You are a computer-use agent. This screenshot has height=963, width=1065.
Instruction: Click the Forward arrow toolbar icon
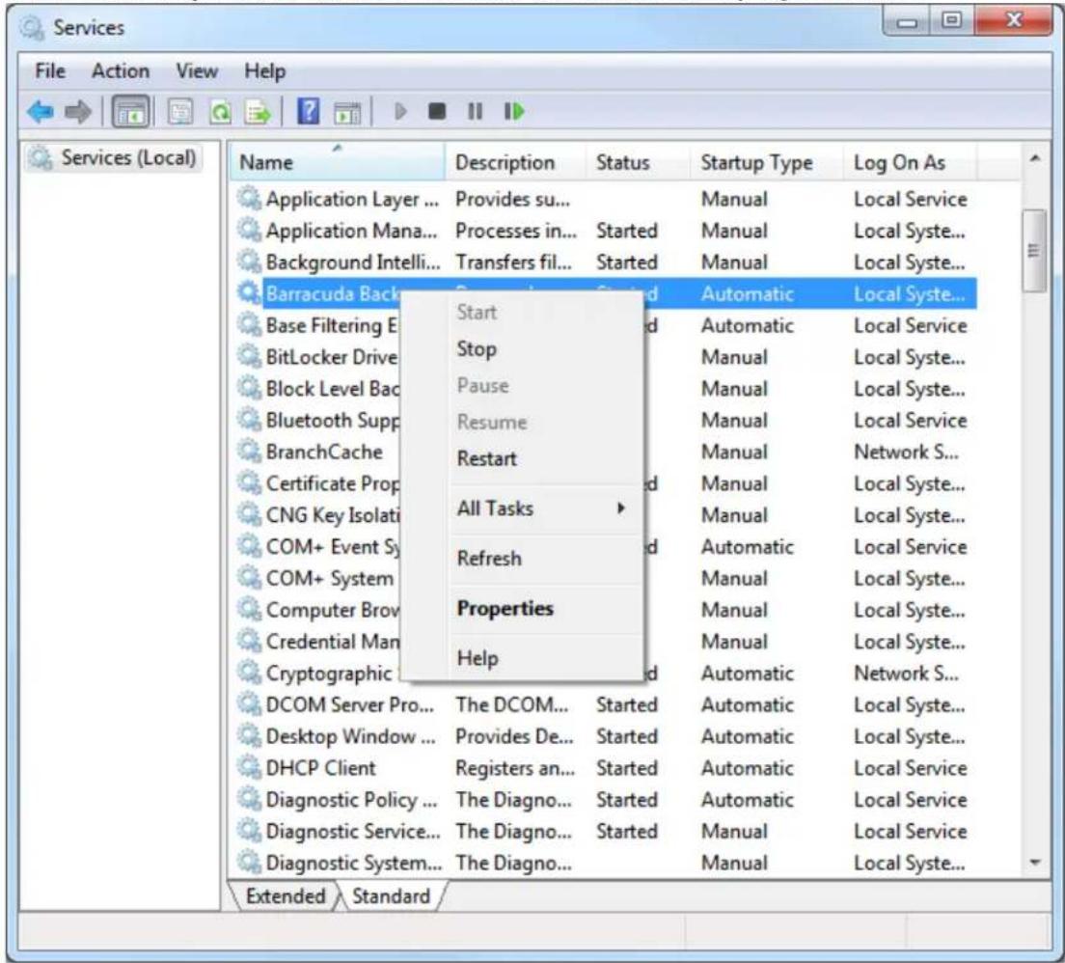coord(78,112)
